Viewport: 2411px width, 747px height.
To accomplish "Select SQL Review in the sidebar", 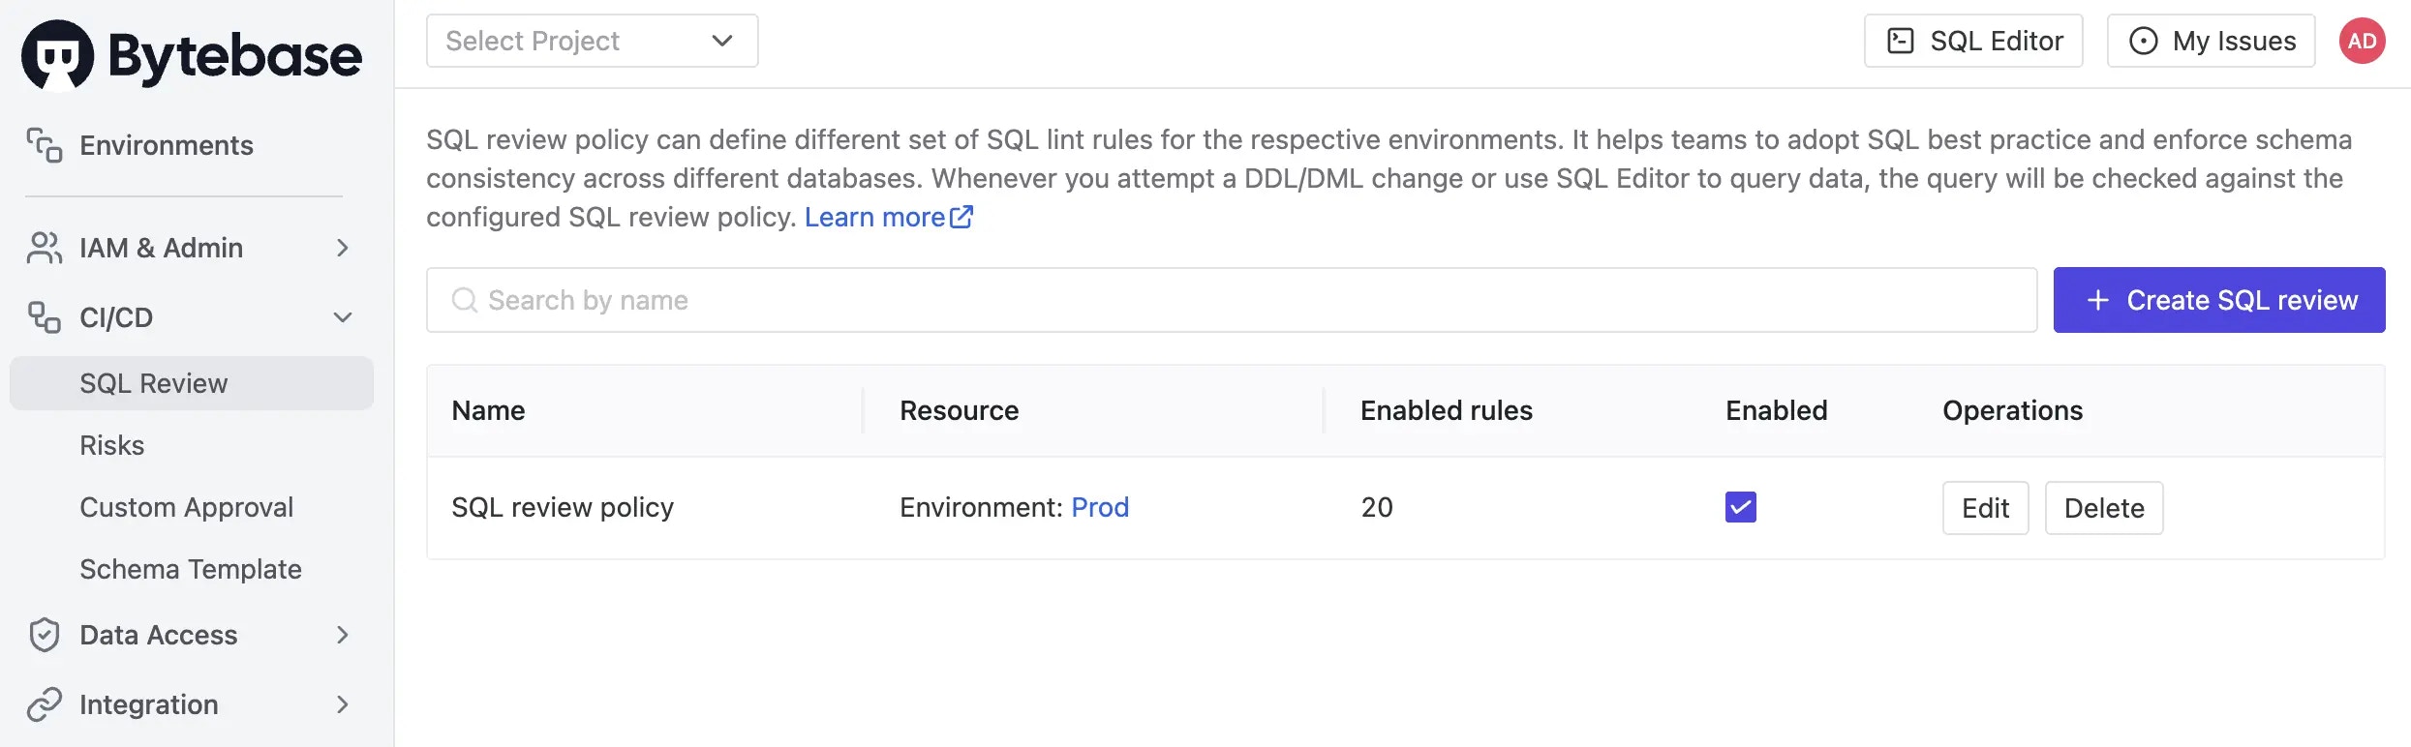I will pyautogui.click(x=192, y=383).
